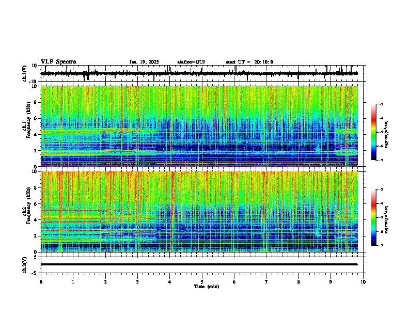Click the ch.2 spectrogram "6" kHz tick label

point(36,204)
